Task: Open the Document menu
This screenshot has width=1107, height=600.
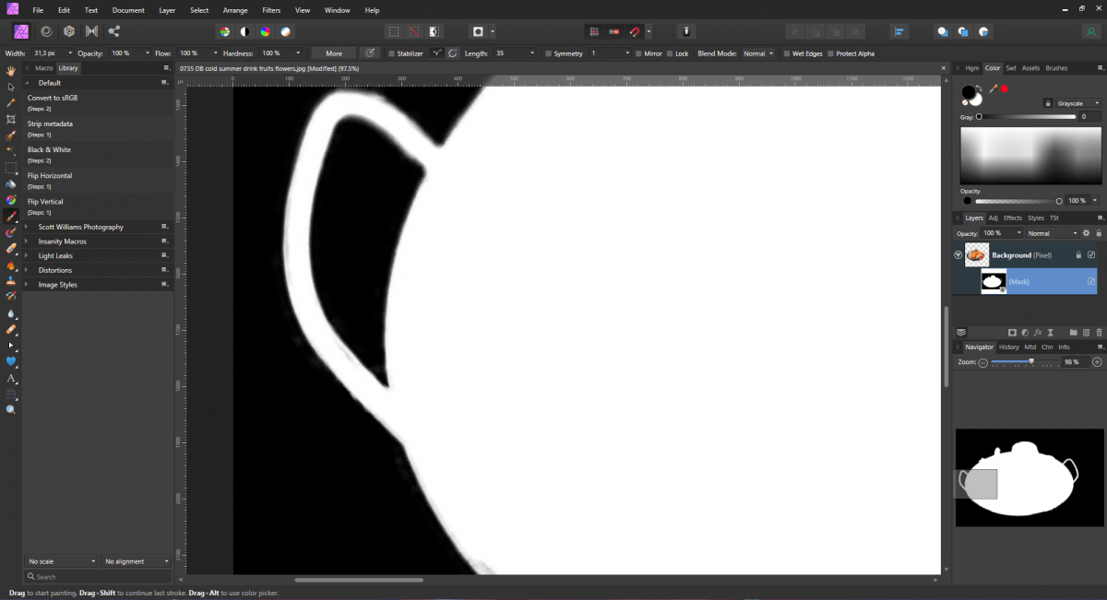Action: [x=128, y=10]
